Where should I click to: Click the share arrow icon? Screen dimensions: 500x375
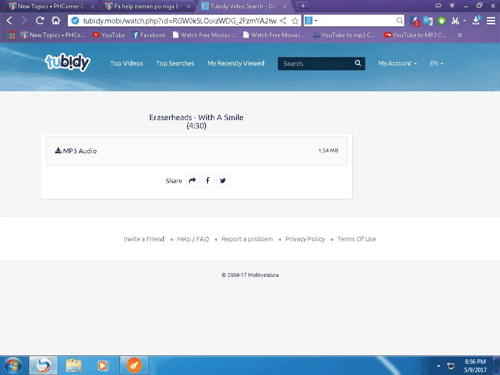192,181
